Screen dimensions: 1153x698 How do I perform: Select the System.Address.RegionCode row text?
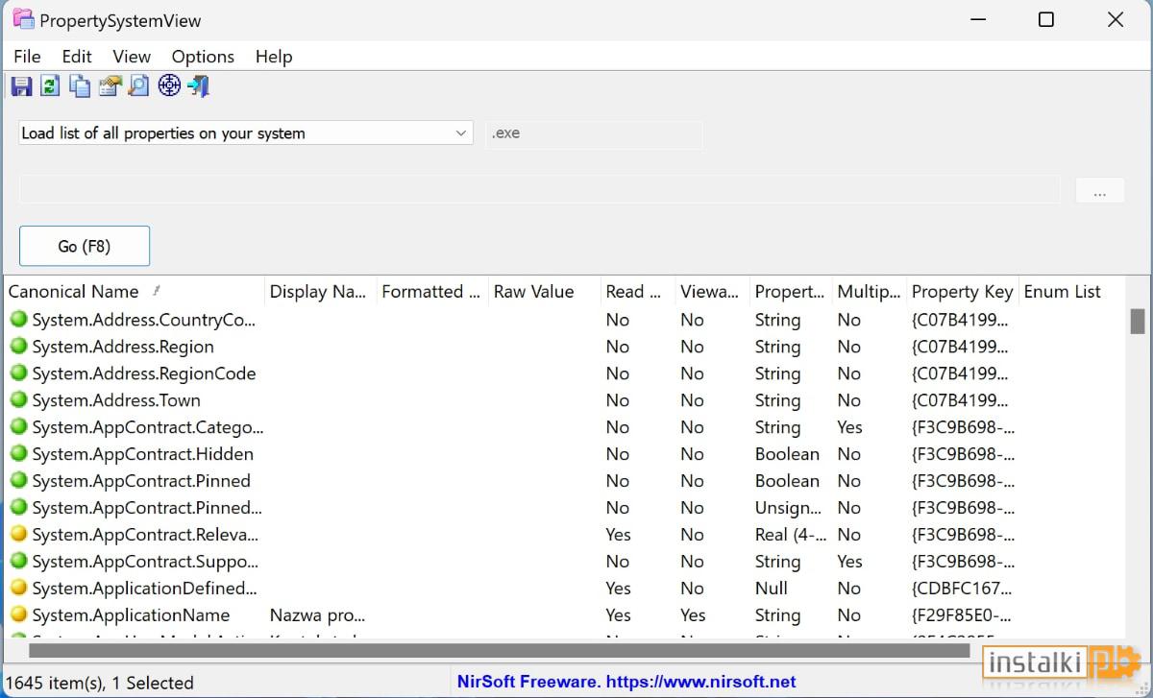(144, 373)
